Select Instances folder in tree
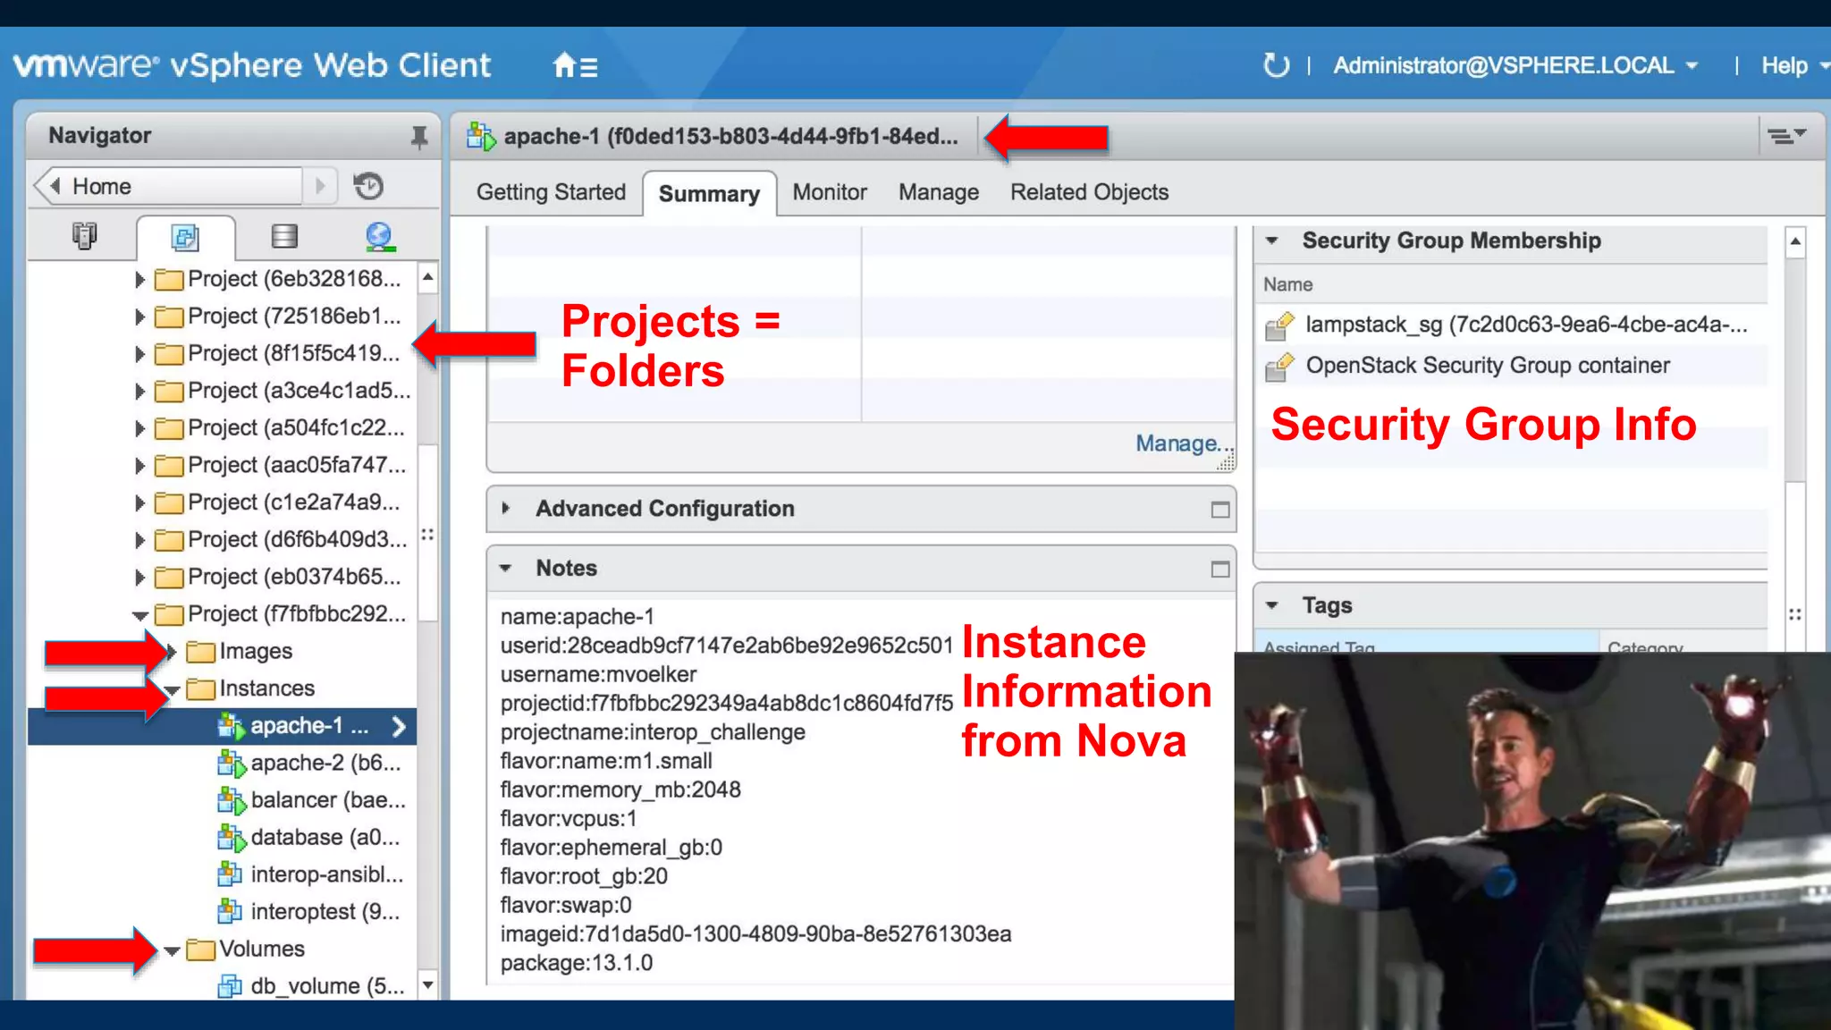Viewport: 1831px width, 1030px height. point(267,688)
